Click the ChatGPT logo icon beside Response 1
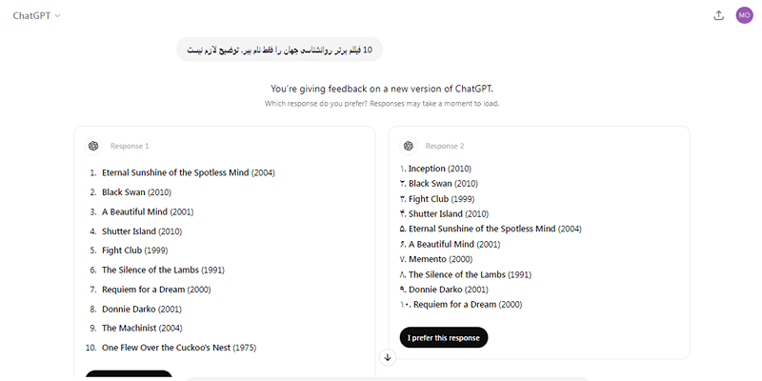This screenshot has width=762, height=381. click(93, 146)
